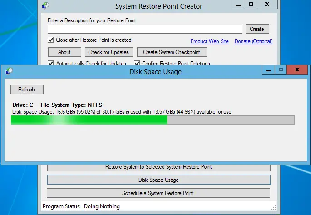Close the Disk Space Usage window
This screenshot has height=215, width=311.
(297, 70)
